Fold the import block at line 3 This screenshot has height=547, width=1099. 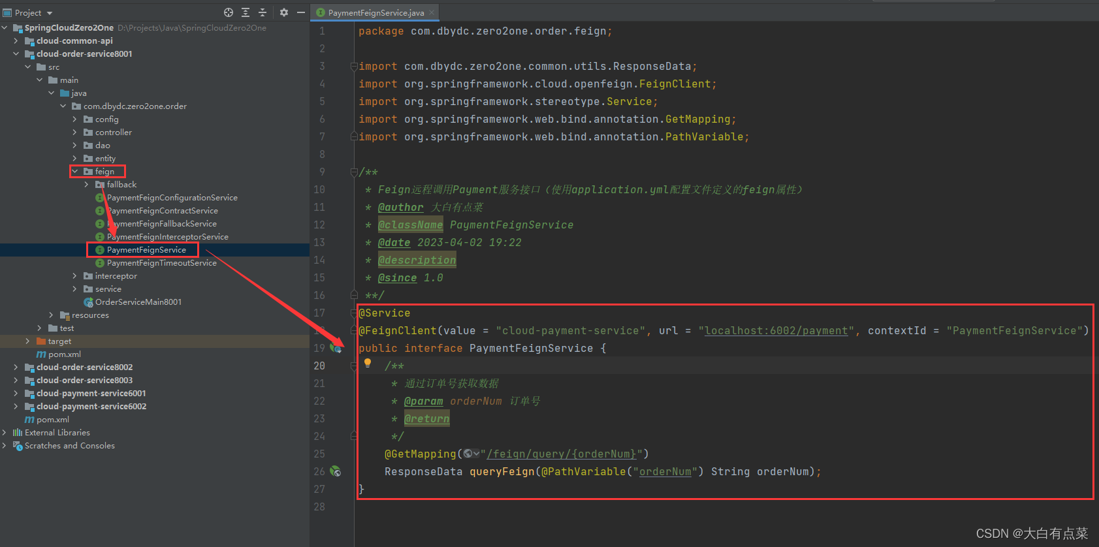click(x=354, y=66)
